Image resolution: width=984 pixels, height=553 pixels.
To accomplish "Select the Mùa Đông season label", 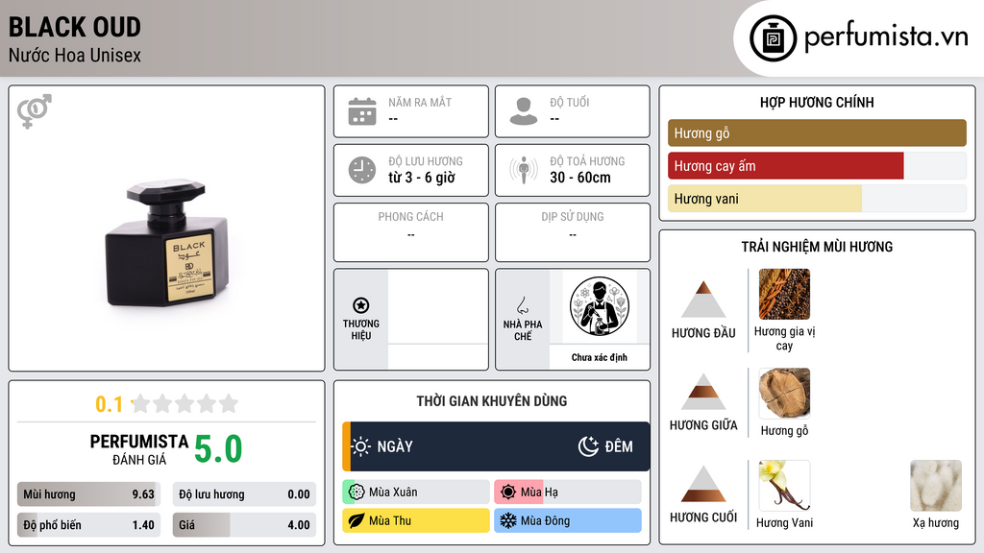I will pyautogui.click(x=545, y=520).
